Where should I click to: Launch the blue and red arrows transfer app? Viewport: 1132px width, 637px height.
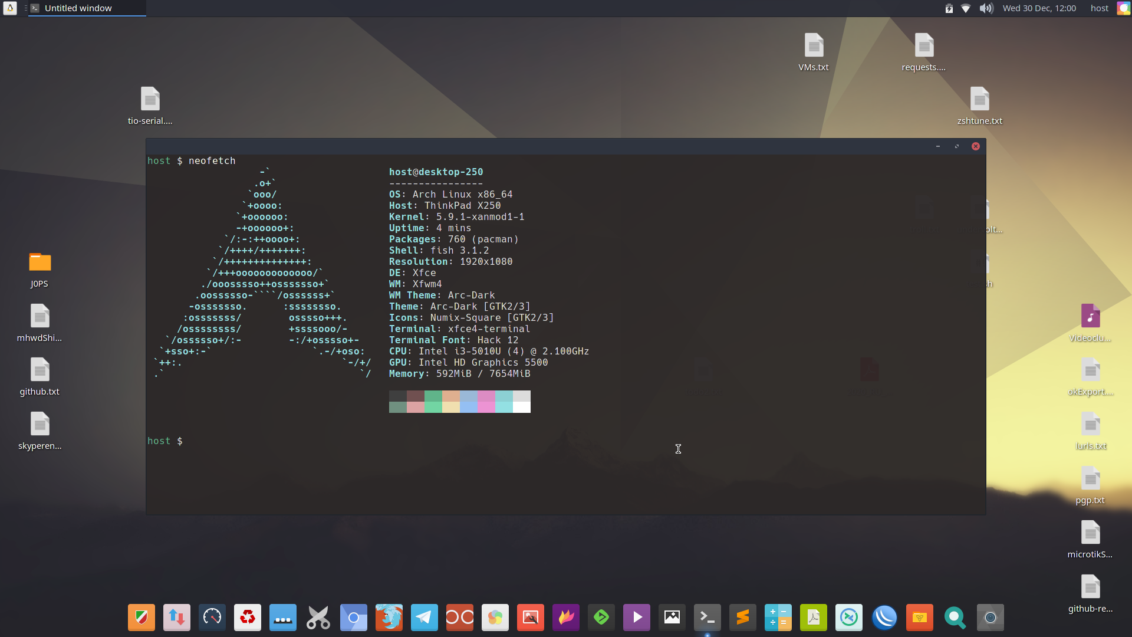(x=177, y=618)
